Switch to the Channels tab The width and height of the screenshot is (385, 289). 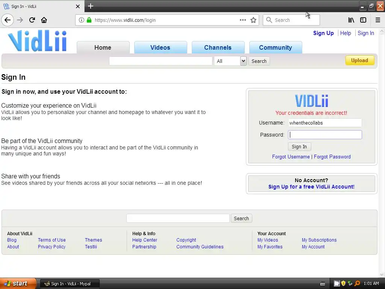click(x=218, y=47)
